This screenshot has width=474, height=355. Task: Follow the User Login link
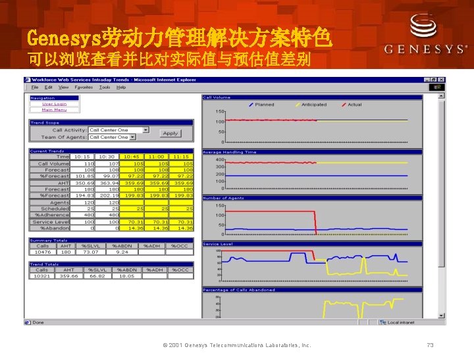tap(55, 104)
